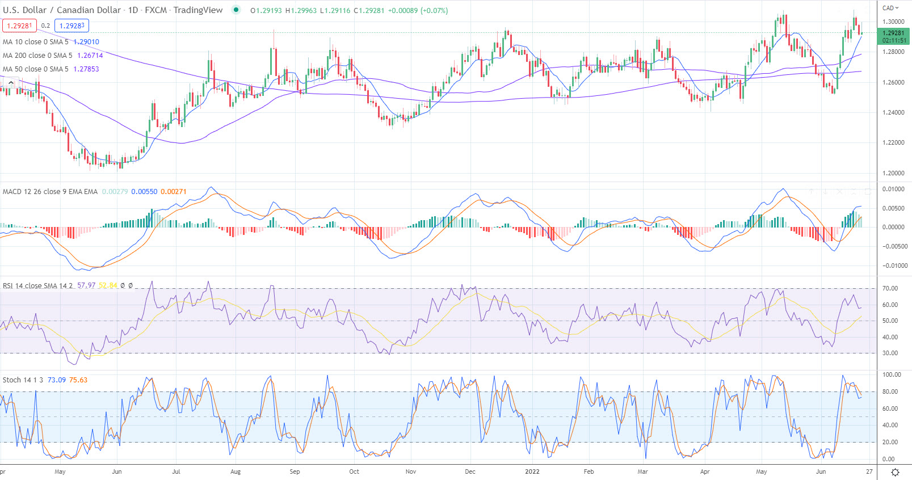Screen dimensions: 912x480
Task: Click the 2022 label on time axis
Action: click(532, 471)
